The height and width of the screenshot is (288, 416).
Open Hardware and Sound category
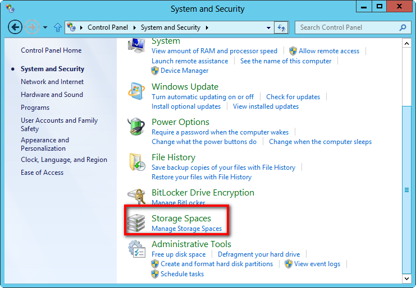[52, 95]
